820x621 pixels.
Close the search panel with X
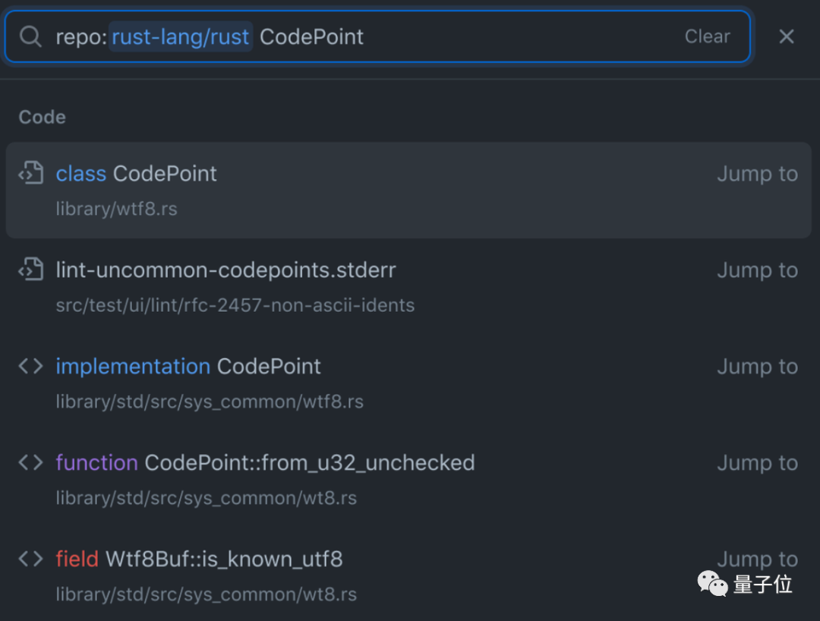pyautogui.click(x=787, y=36)
